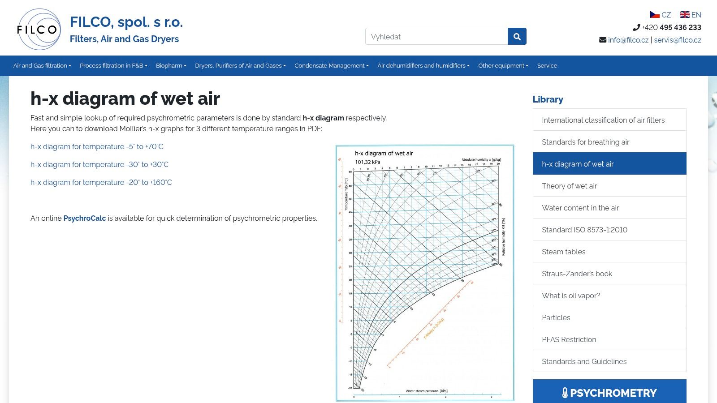This screenshot has height=403, width=717.
Task: Focus the Vyhledat search field
Action: (436, 36)
